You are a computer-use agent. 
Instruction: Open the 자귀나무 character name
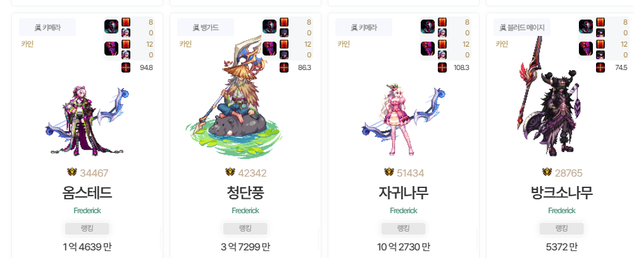[x=403, y=193]
